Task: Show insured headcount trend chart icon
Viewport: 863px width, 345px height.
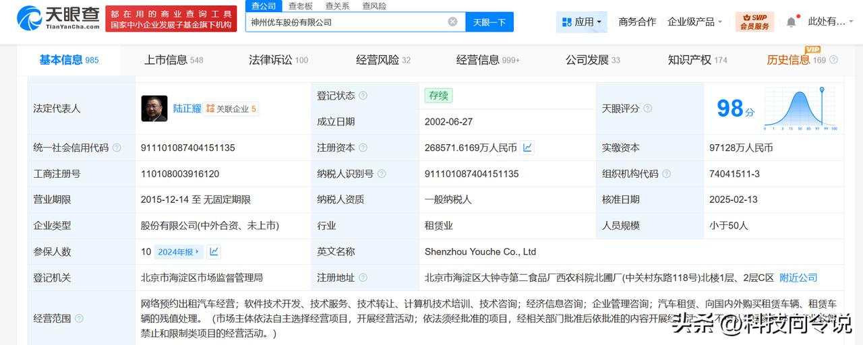Action: [x=214, y=252]
